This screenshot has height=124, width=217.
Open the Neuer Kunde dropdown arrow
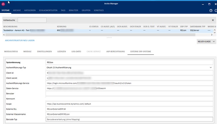213,42
